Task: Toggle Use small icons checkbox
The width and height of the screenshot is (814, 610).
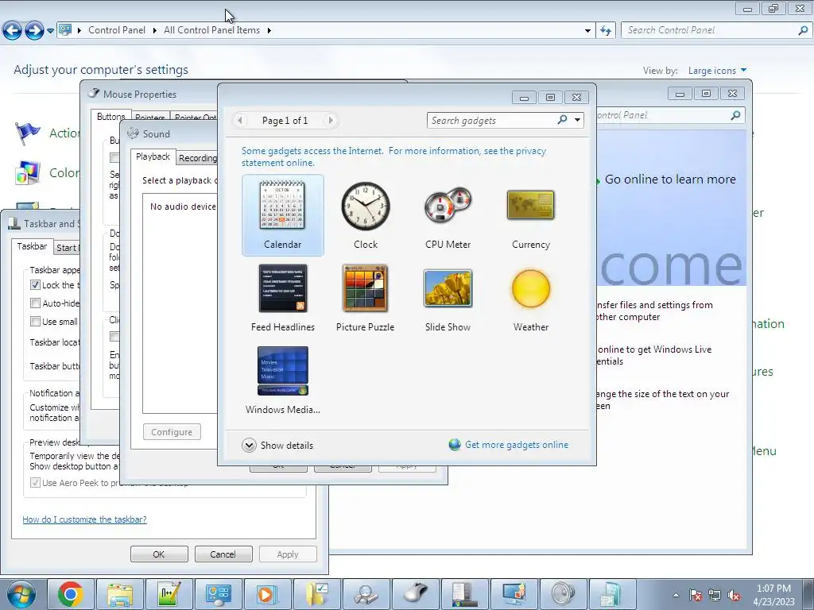Action: [35, 321]
